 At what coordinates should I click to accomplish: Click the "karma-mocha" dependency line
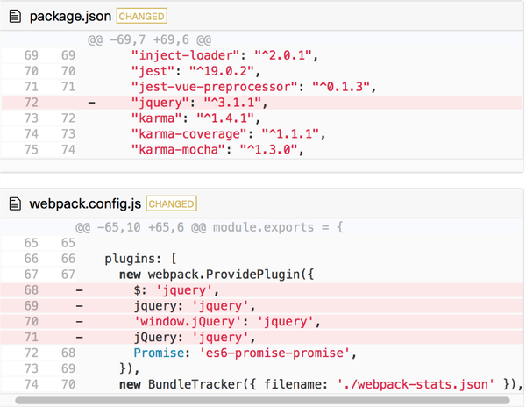262,150
